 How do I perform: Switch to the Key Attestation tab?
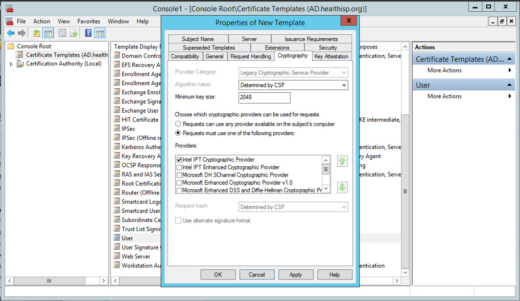coord(332,56)
